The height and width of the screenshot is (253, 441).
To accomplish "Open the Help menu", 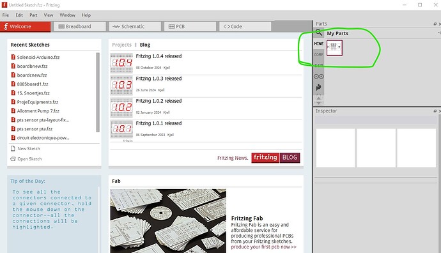I will point(86,15).
